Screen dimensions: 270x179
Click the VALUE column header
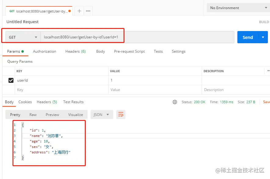tap(115, 71)
